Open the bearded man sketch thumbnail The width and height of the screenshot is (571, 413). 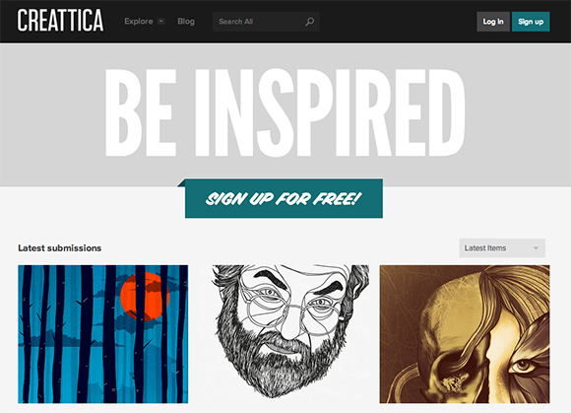click(290, 331)
